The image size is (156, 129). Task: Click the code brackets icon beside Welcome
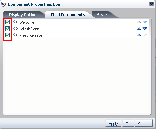[15, 22]
